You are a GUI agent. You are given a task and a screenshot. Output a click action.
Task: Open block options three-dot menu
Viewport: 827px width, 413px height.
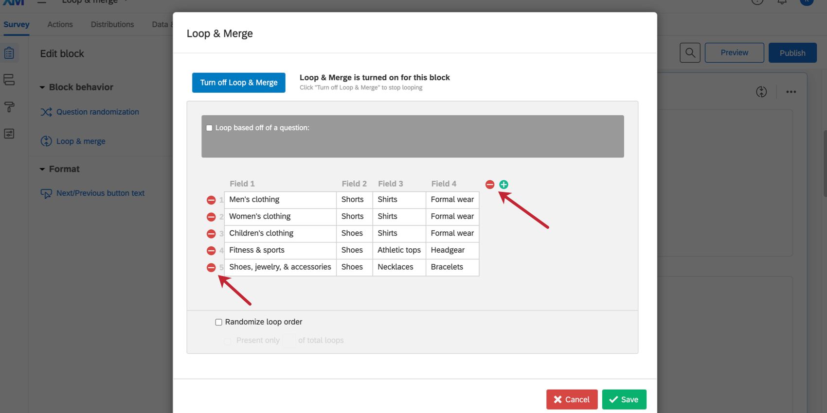pyautogui.click(x=791, y=92)
